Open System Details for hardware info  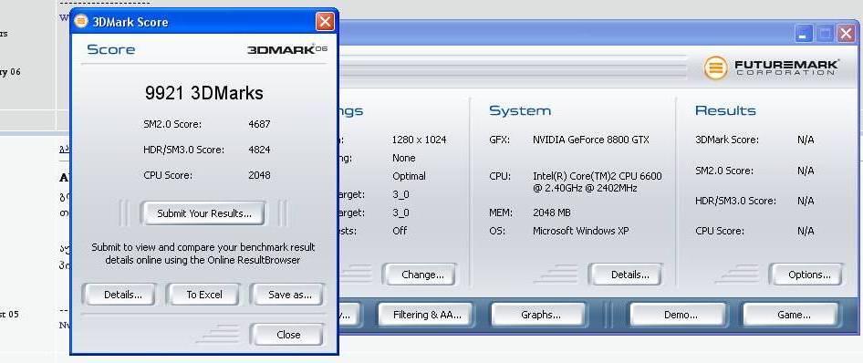[629, 275]
